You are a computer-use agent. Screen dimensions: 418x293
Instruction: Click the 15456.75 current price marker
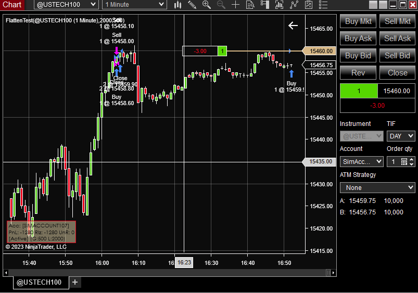click(320, 65)
